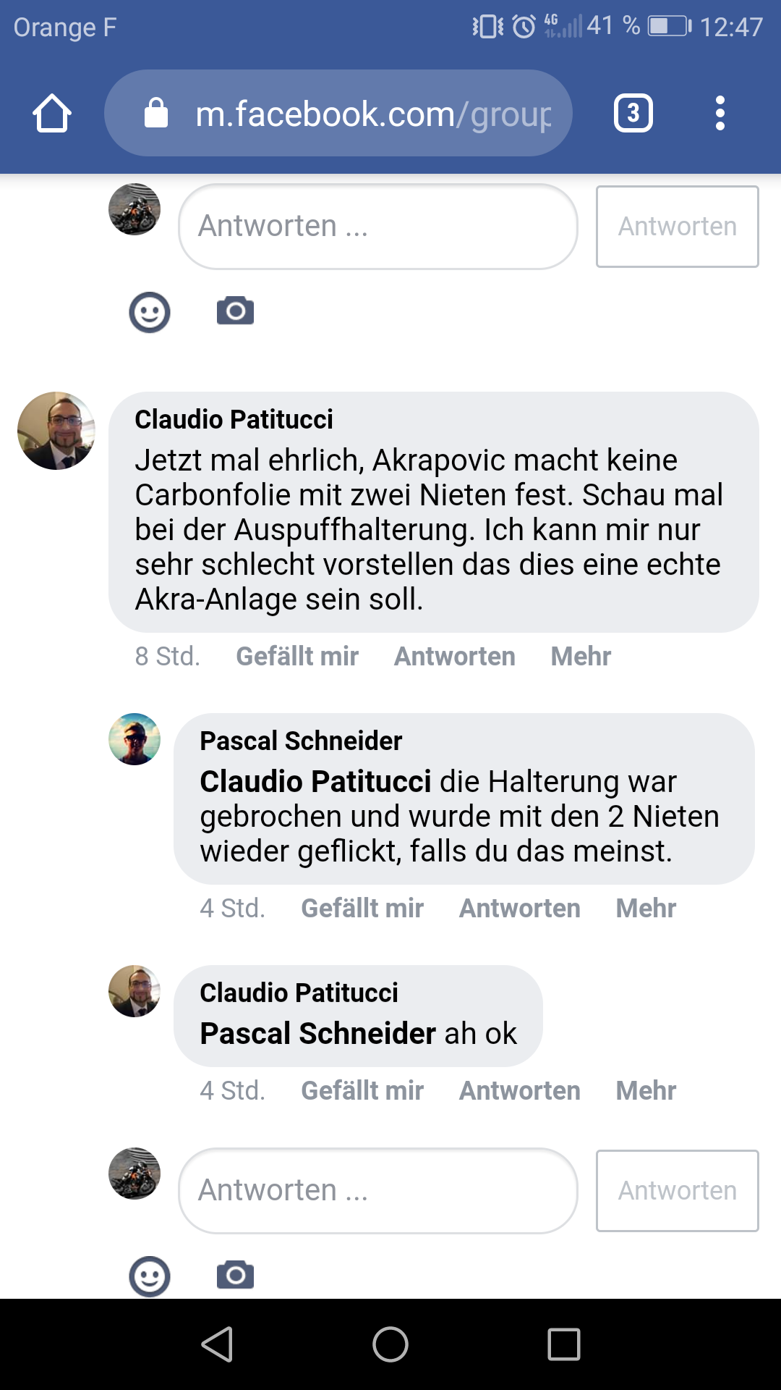This screenshot has height=1390, width=781.
Task: Tap Android recent apps square button
Action: [x=564, y=1344]
